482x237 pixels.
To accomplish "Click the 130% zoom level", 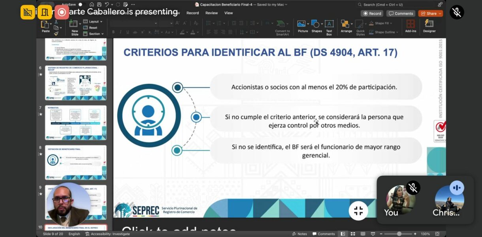I will point(425,234).
